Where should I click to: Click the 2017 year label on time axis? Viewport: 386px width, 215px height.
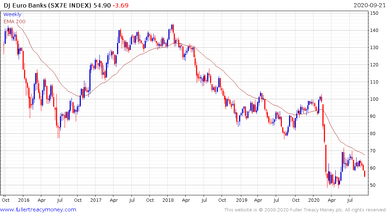coord(96,200)
